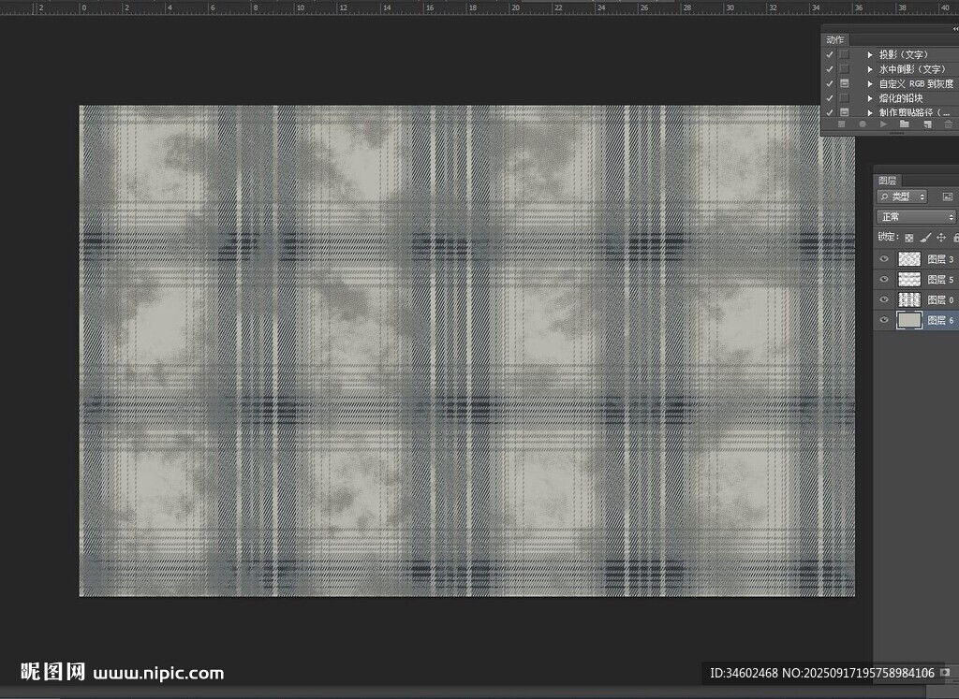Viewport: 959px width, 699px height.
Task: Select the 图层 5 layer name
Action: point(940,279)
